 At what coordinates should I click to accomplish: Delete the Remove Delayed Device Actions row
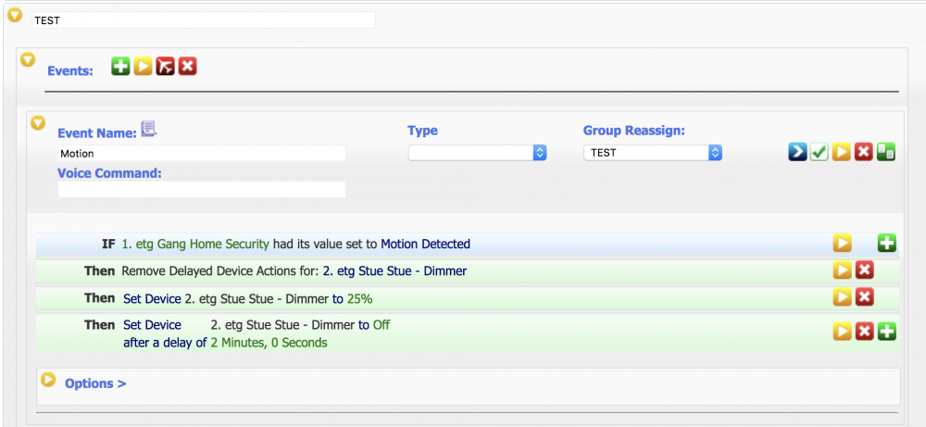tap(864, 270)
